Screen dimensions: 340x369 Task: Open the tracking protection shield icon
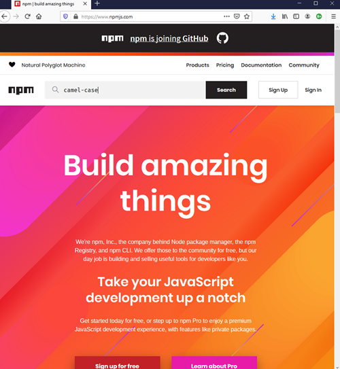[x=65, y=16]
